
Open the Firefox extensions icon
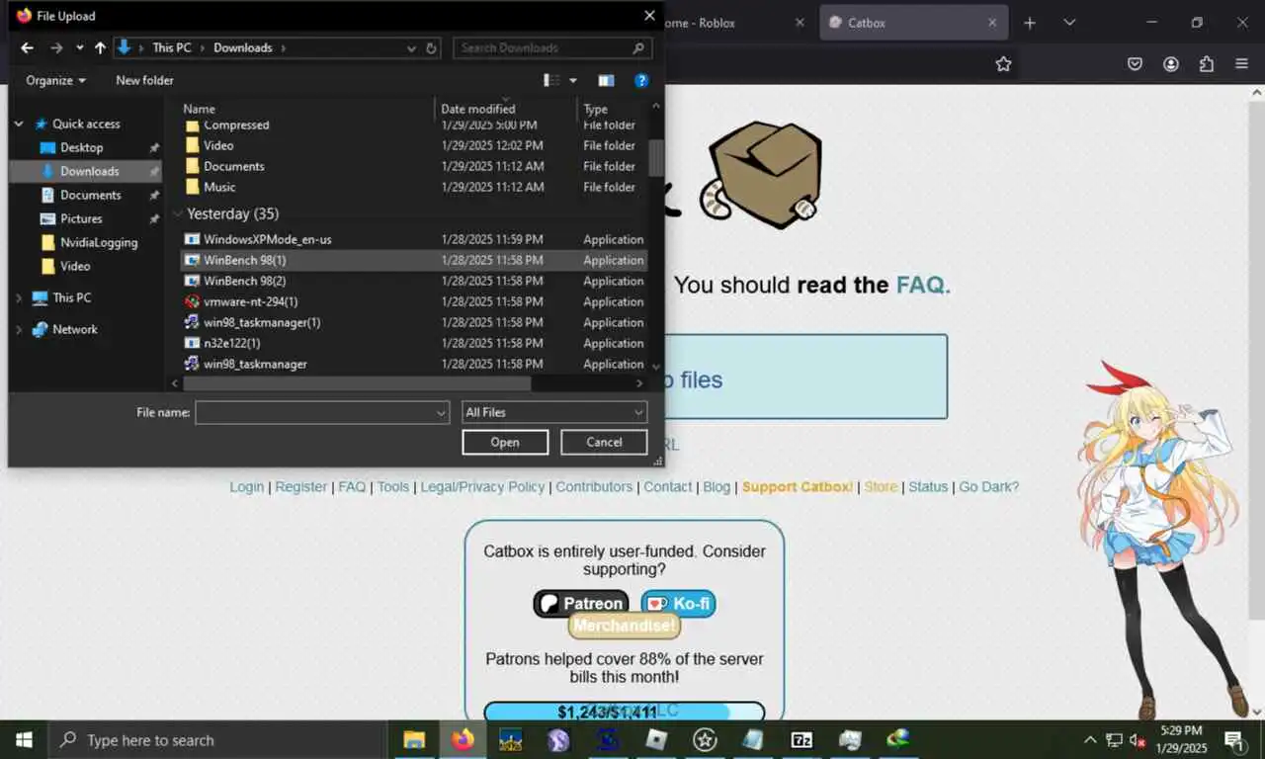coord(1206,64)
